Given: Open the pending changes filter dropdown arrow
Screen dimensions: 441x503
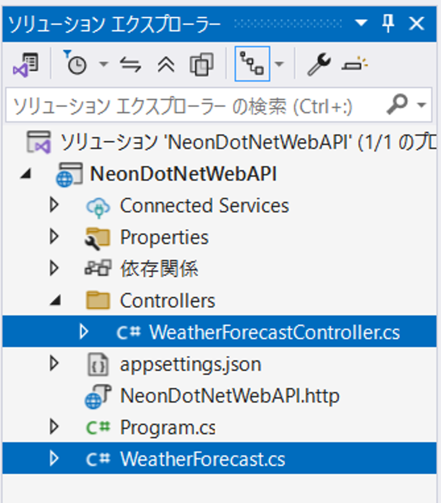Looking at the screenshot, I should point(103,64).
